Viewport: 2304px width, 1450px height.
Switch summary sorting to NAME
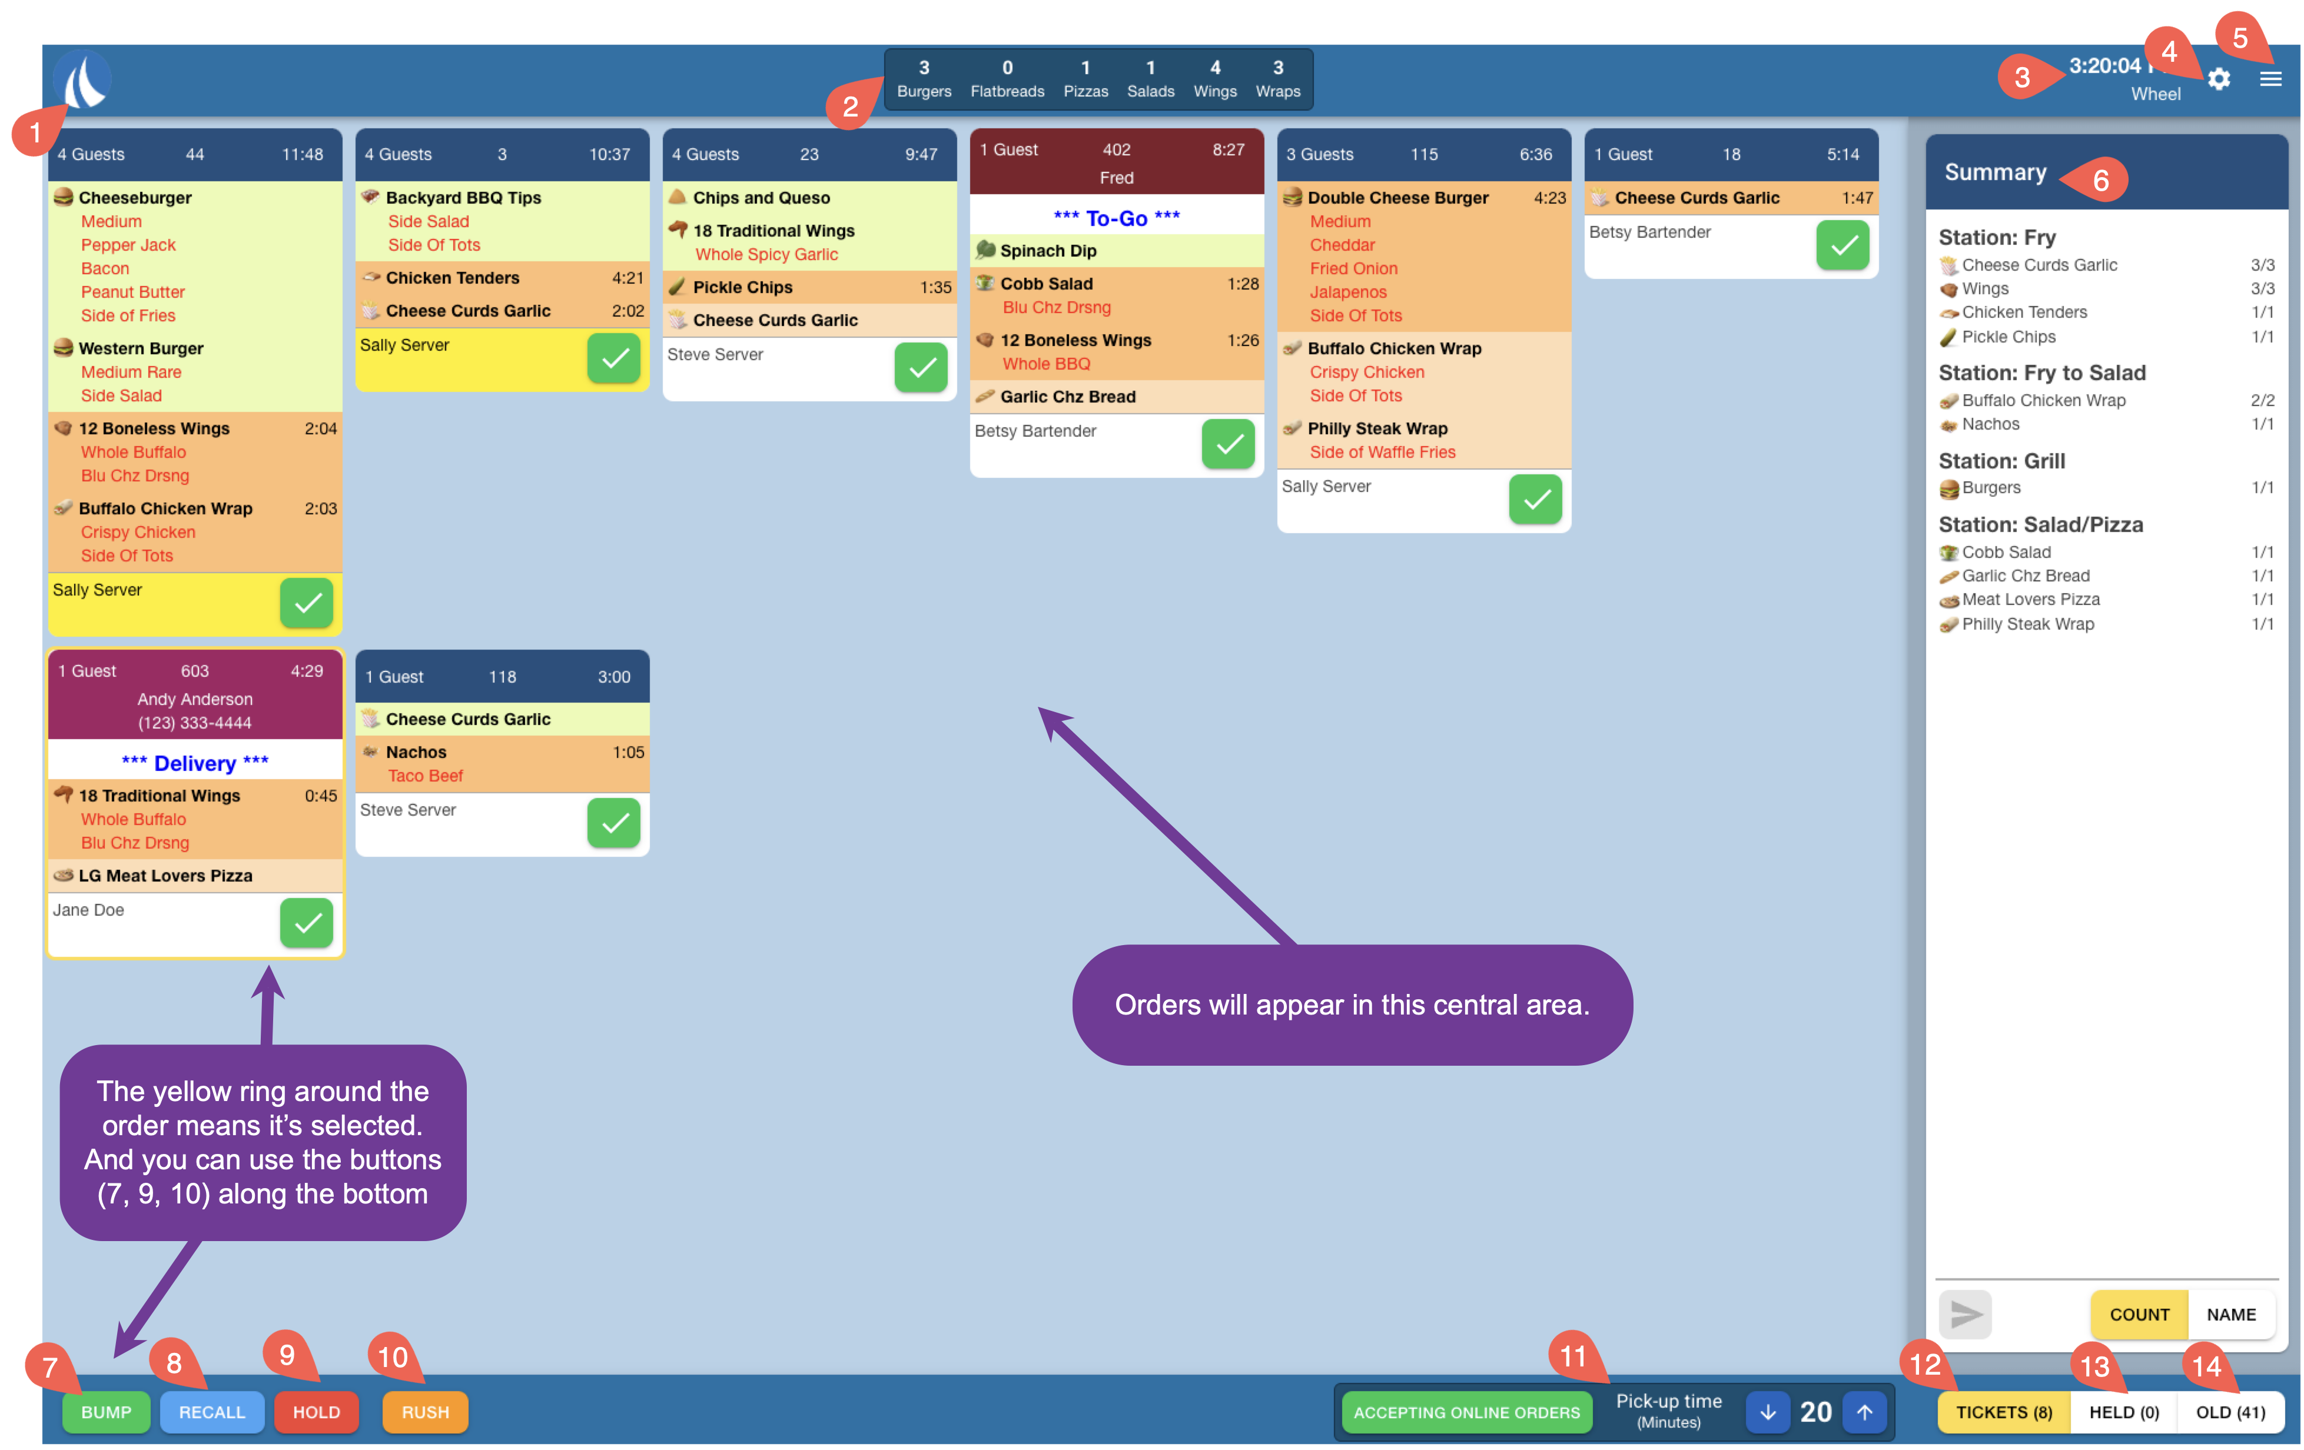[2230, 1314]
